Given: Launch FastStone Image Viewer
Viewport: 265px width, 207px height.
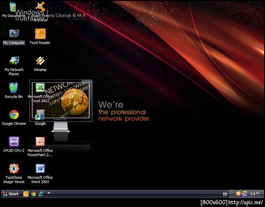Looking at the screenshot, I should click(x=14, y=174).
